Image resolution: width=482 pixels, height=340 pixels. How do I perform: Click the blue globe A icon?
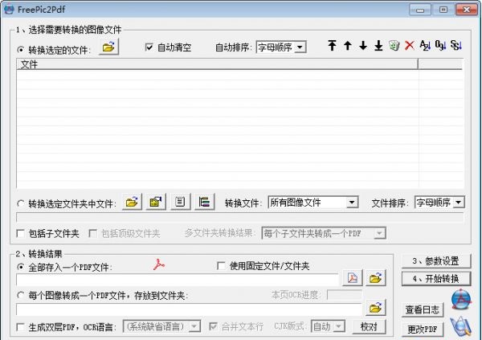tap(461, 299)
